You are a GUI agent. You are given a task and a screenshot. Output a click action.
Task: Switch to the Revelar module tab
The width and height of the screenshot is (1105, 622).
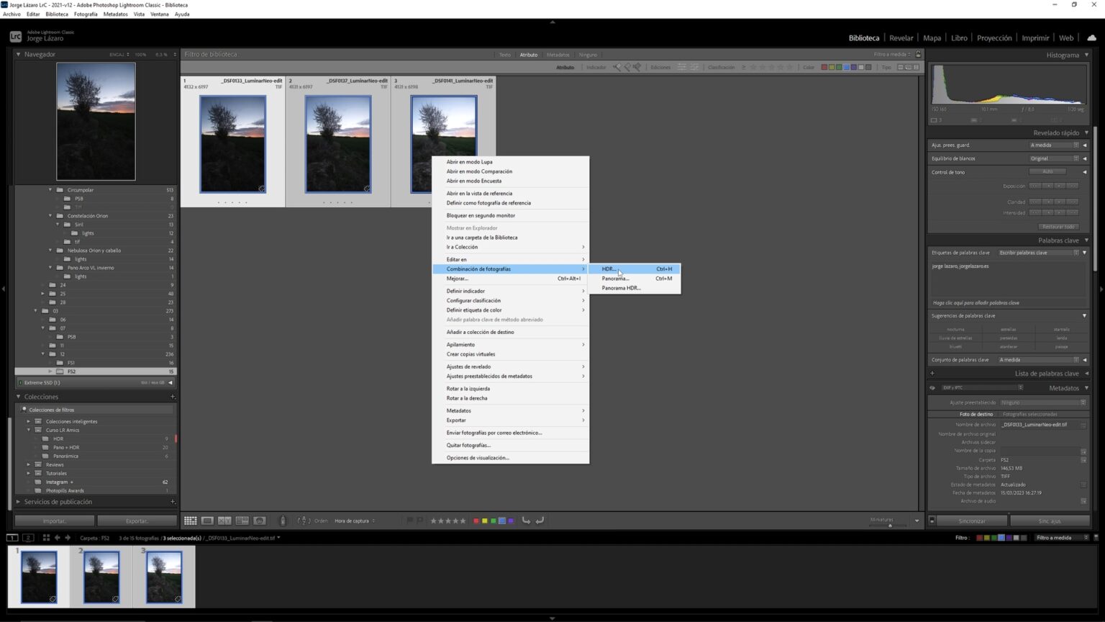901,37
